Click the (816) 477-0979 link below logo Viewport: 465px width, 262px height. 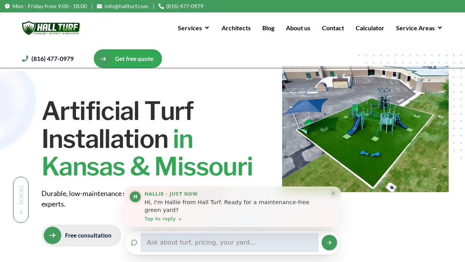click(x=52, y=59)
